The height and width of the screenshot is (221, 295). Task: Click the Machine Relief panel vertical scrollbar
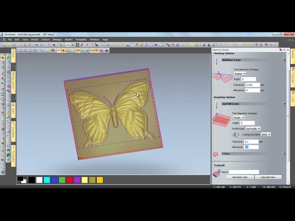tap(288, 116)
